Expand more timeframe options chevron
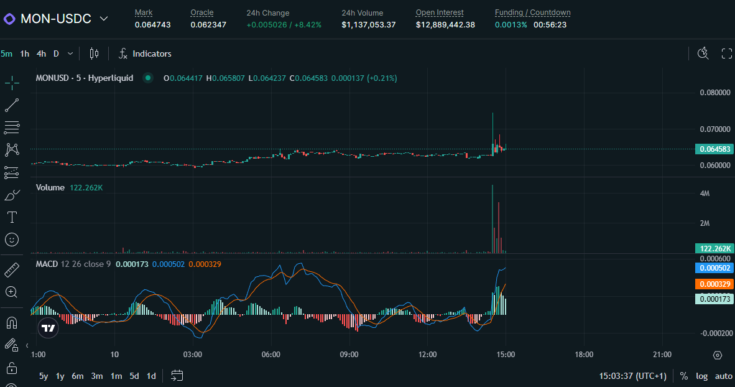This screenshot has width=735, height=387. (70, 54)
